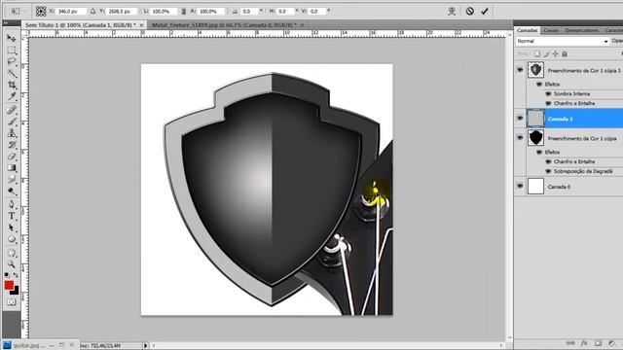Hide the Camada 0 layer
The height and width of the screenshot is (350, 623).
(x=520, y=186)
